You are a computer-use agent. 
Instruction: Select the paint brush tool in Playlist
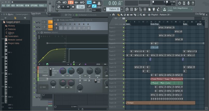pyautogui.click(x=121, y=15)
